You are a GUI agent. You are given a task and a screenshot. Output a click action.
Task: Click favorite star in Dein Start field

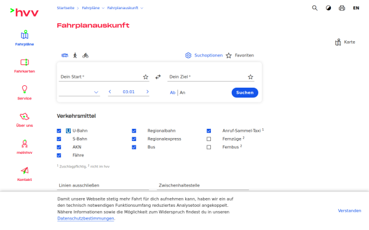[x=146, y=77]
